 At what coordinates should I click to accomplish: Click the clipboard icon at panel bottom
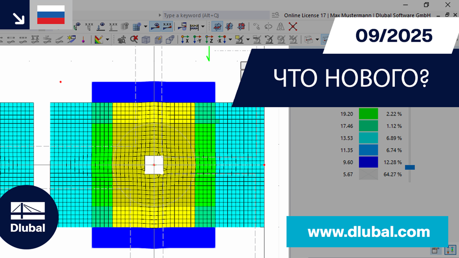click(x=435, y=250)
